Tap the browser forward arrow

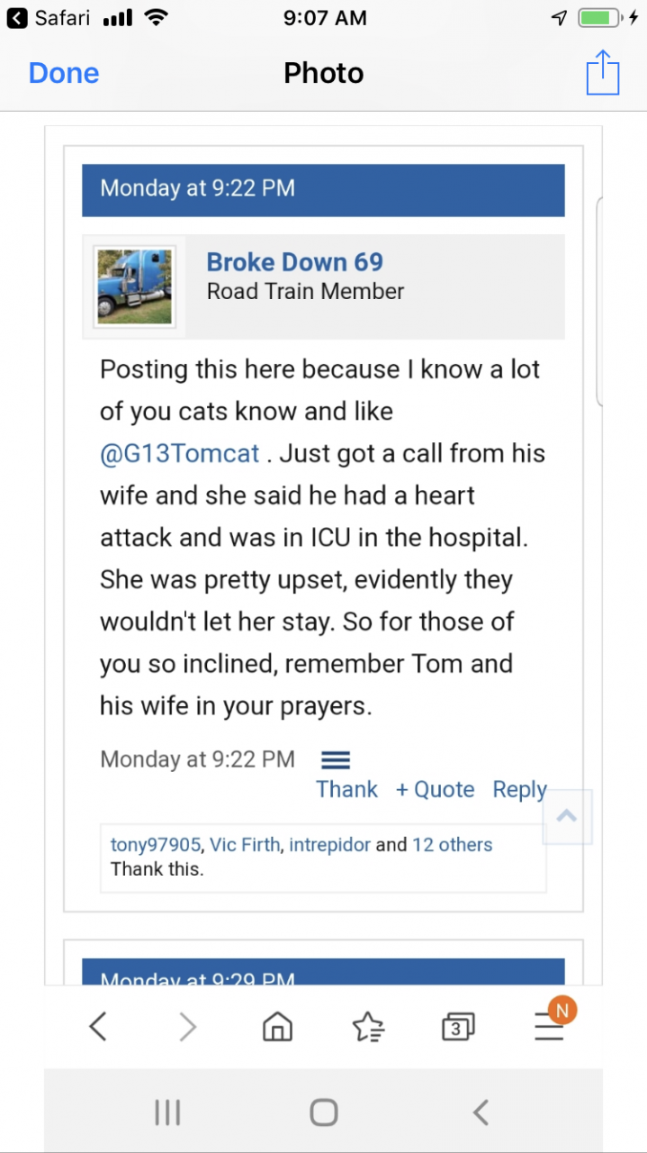coord(187,1025)
